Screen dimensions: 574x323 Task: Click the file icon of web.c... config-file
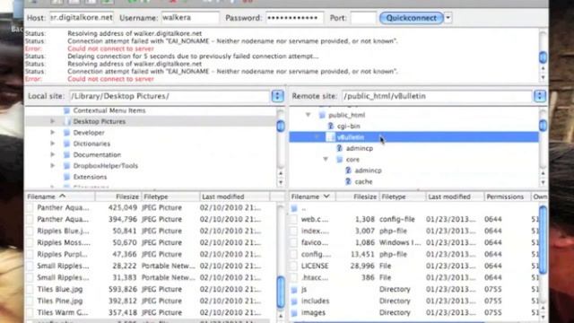point(294,219)
